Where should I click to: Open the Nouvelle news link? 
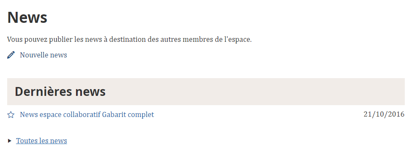[43, 55]
